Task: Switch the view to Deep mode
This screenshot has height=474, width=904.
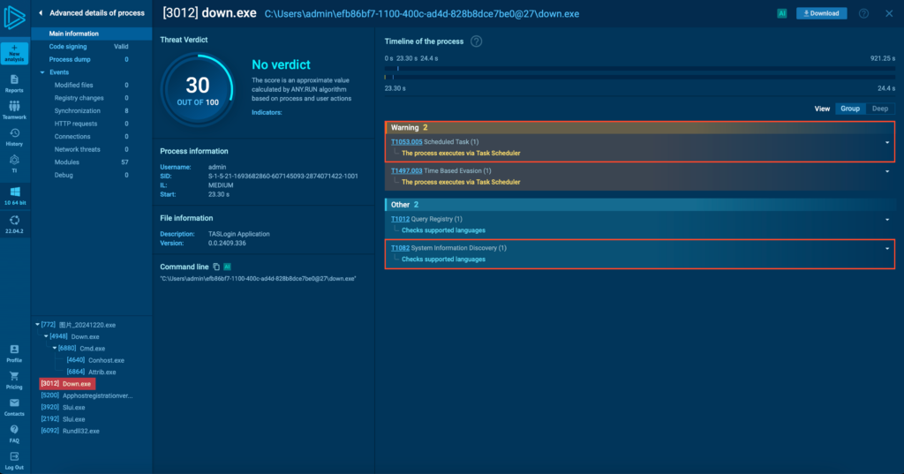Action: pos(879,109)
